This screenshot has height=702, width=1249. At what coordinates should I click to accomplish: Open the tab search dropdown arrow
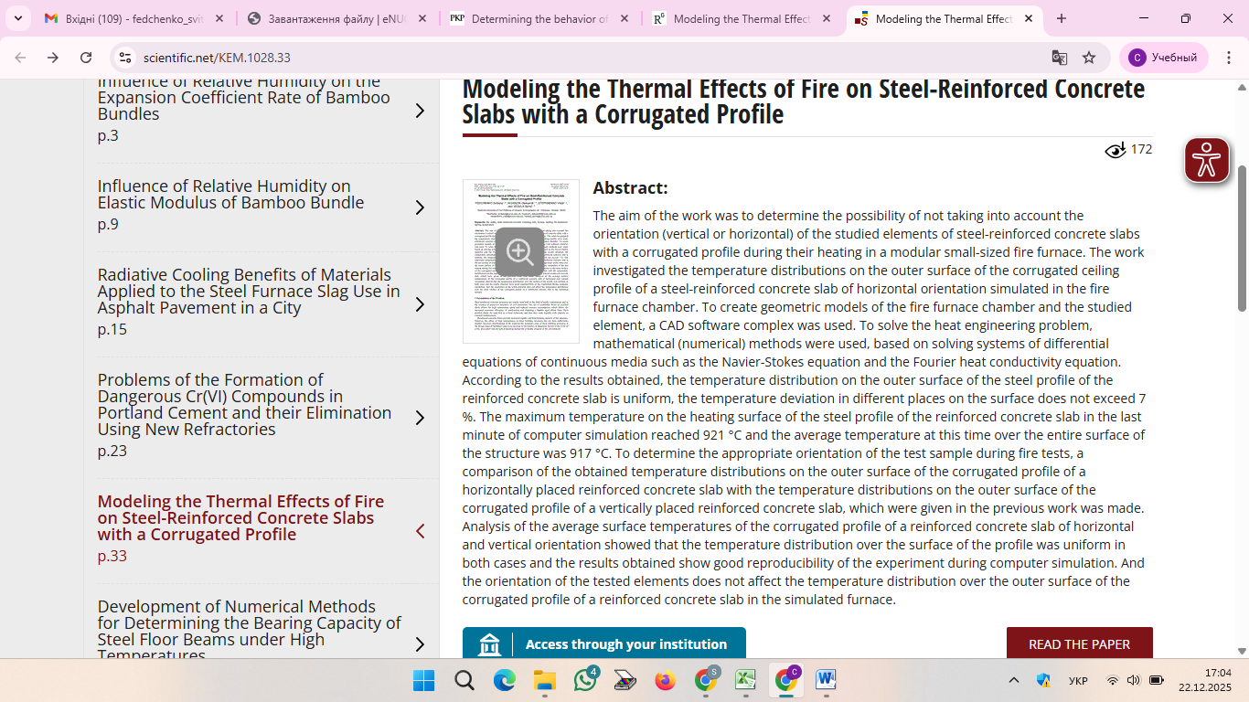click(19, 18)
